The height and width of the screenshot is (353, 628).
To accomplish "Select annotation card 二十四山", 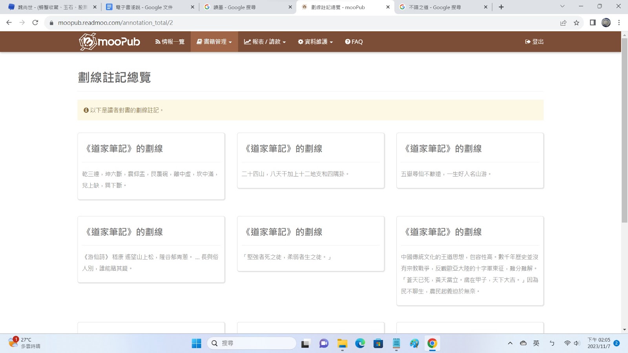I will coord(311,160).
